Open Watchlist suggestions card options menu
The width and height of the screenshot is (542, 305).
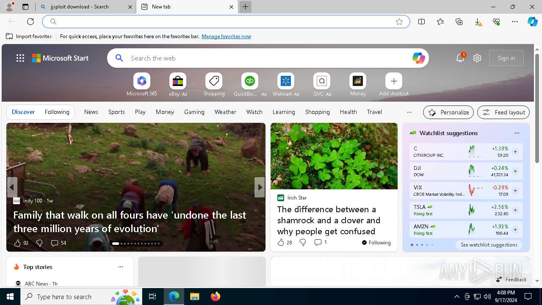(x=517, y=133)
